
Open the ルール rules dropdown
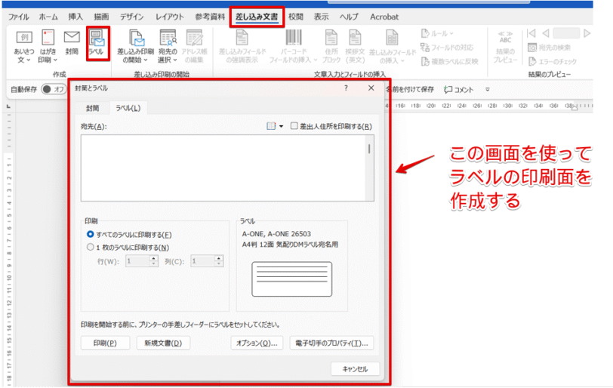point(437,34)
